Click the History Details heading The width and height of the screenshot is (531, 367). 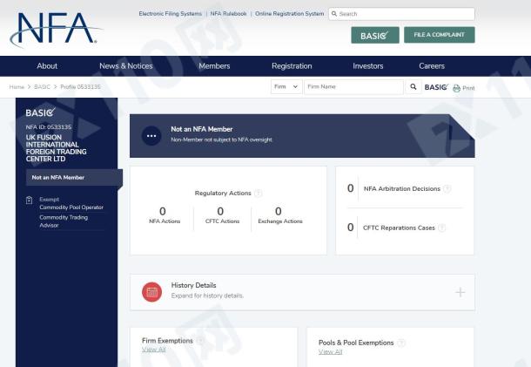point(194,285)
